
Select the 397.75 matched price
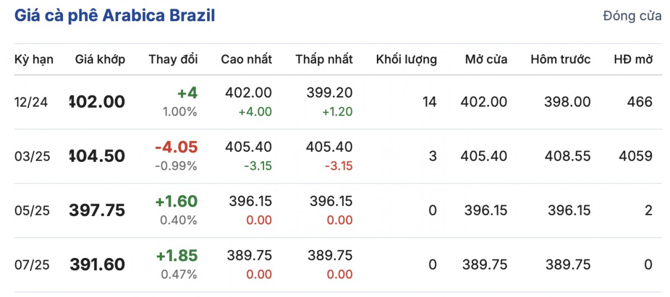tap(97, 210)
